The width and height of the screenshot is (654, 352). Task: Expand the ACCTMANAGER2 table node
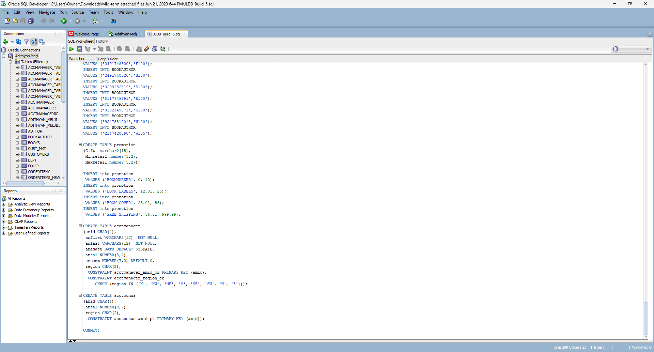(x=17, y=108)
